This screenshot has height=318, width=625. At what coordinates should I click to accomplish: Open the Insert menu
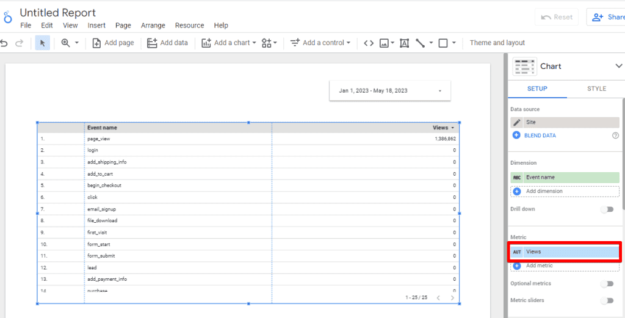click(x=96, y=26)
